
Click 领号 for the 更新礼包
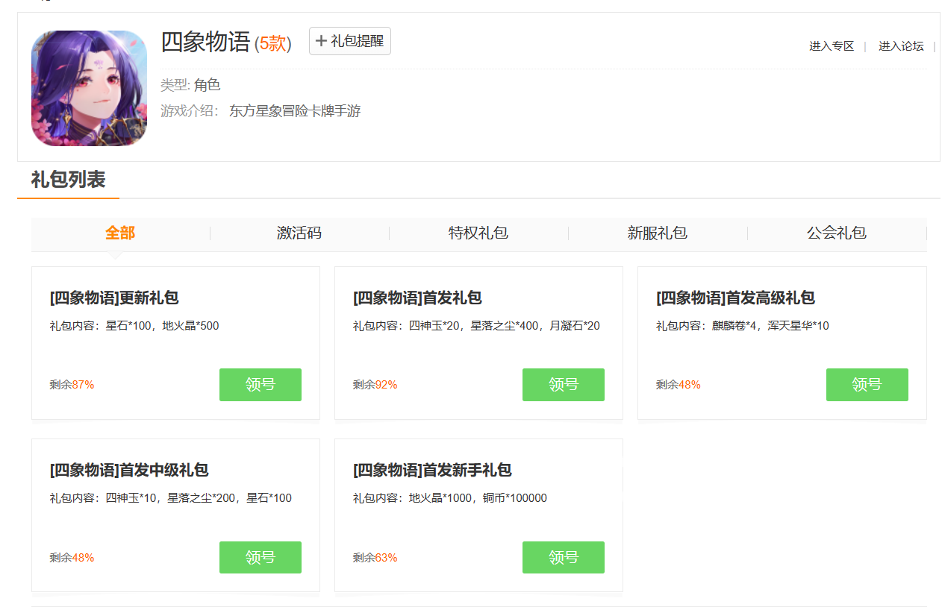pyautogui.click(x=260, y=385)
